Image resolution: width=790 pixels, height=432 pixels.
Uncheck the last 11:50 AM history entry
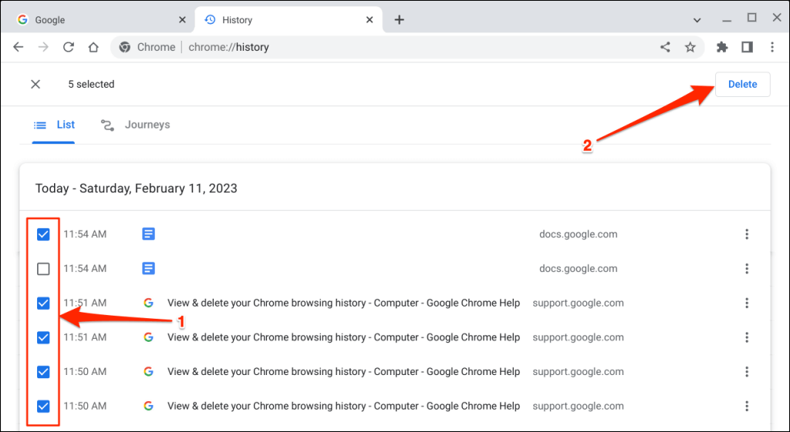click(x=43, y=406)
